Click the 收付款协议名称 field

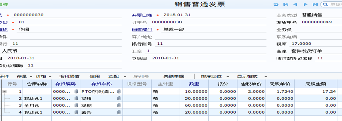point(328,58)
